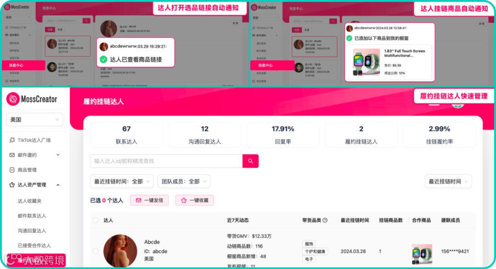Click the 挂链商品数 column header
The height and width of the screenshot is (269, 496).
391,220
